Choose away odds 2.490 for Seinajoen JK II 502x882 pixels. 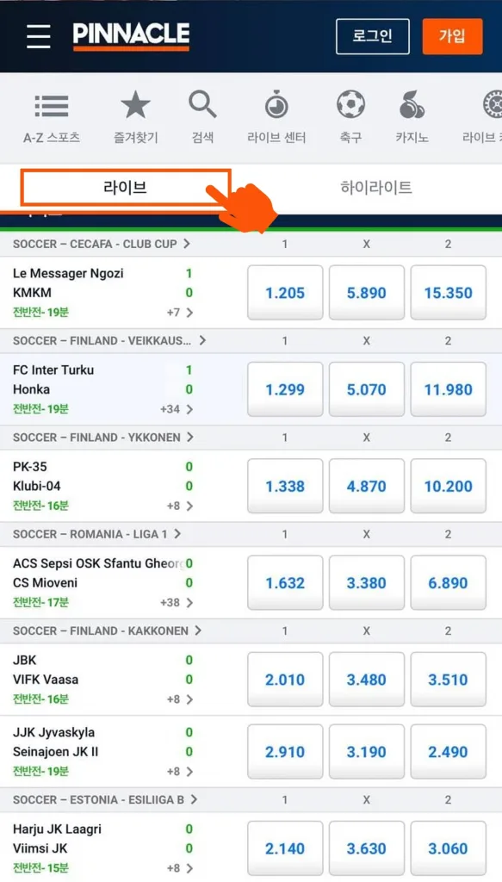click(x=448, y=751)
